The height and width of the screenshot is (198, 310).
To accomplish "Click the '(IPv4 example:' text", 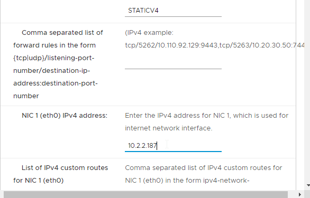I will [x=149, y=33].
